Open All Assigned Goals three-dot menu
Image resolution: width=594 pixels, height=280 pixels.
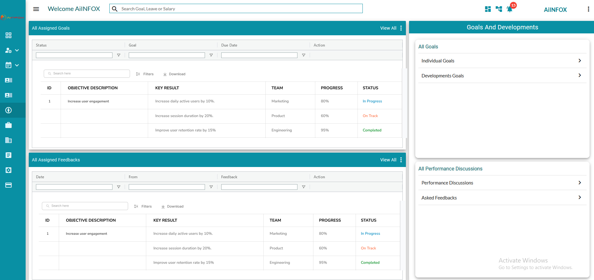[x=401, y=28]
